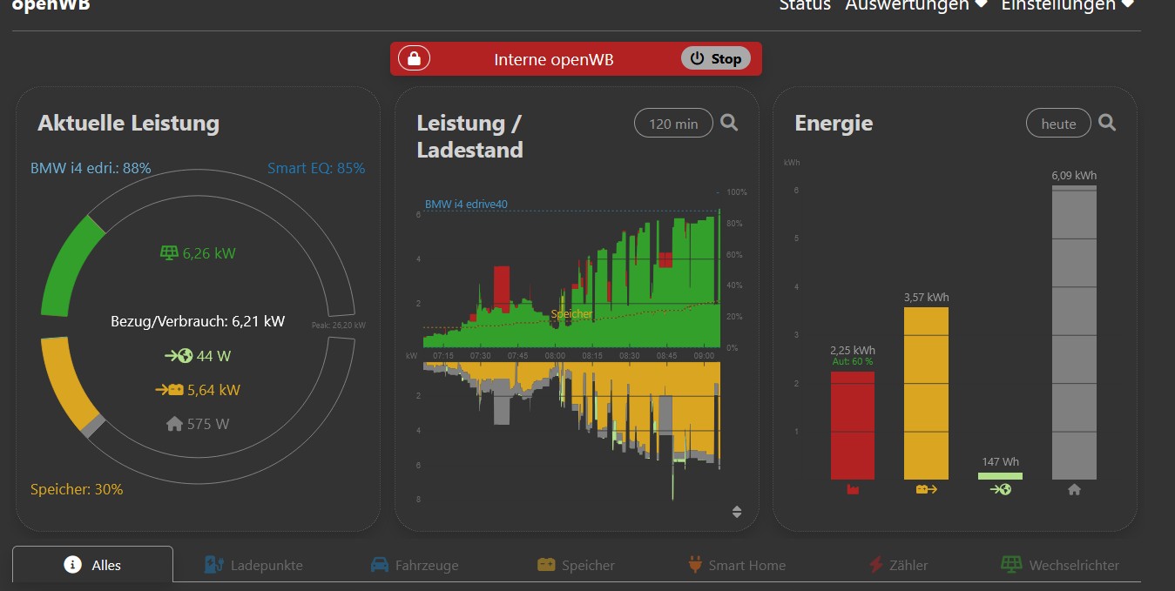Click the Peak: 26,20 kW text
The image size is (1175, 591).
point(339,326)
